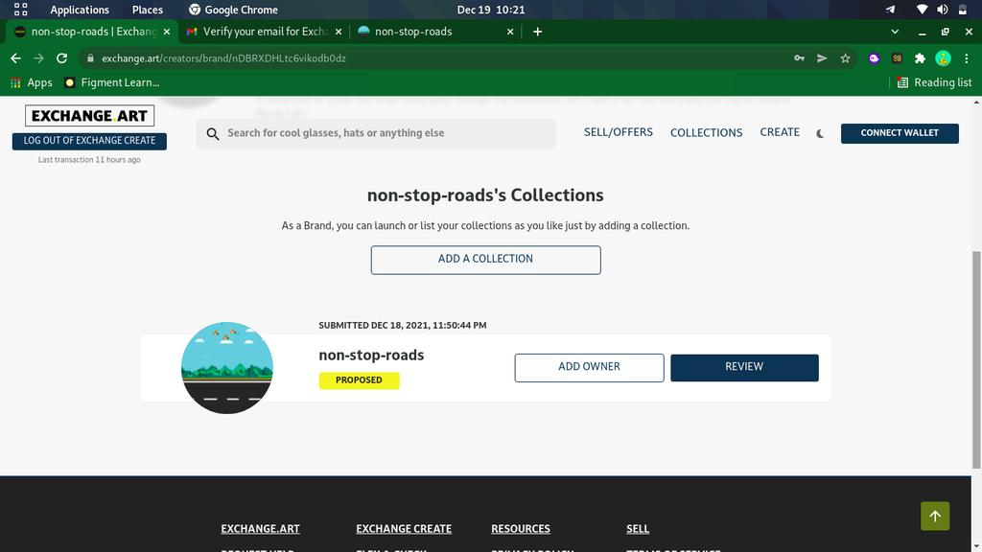This screenshot has height=552, width=982.
Task: Click the yellow PROPOSED status badge
Action: pyautogui.click(x=359, y=379)
